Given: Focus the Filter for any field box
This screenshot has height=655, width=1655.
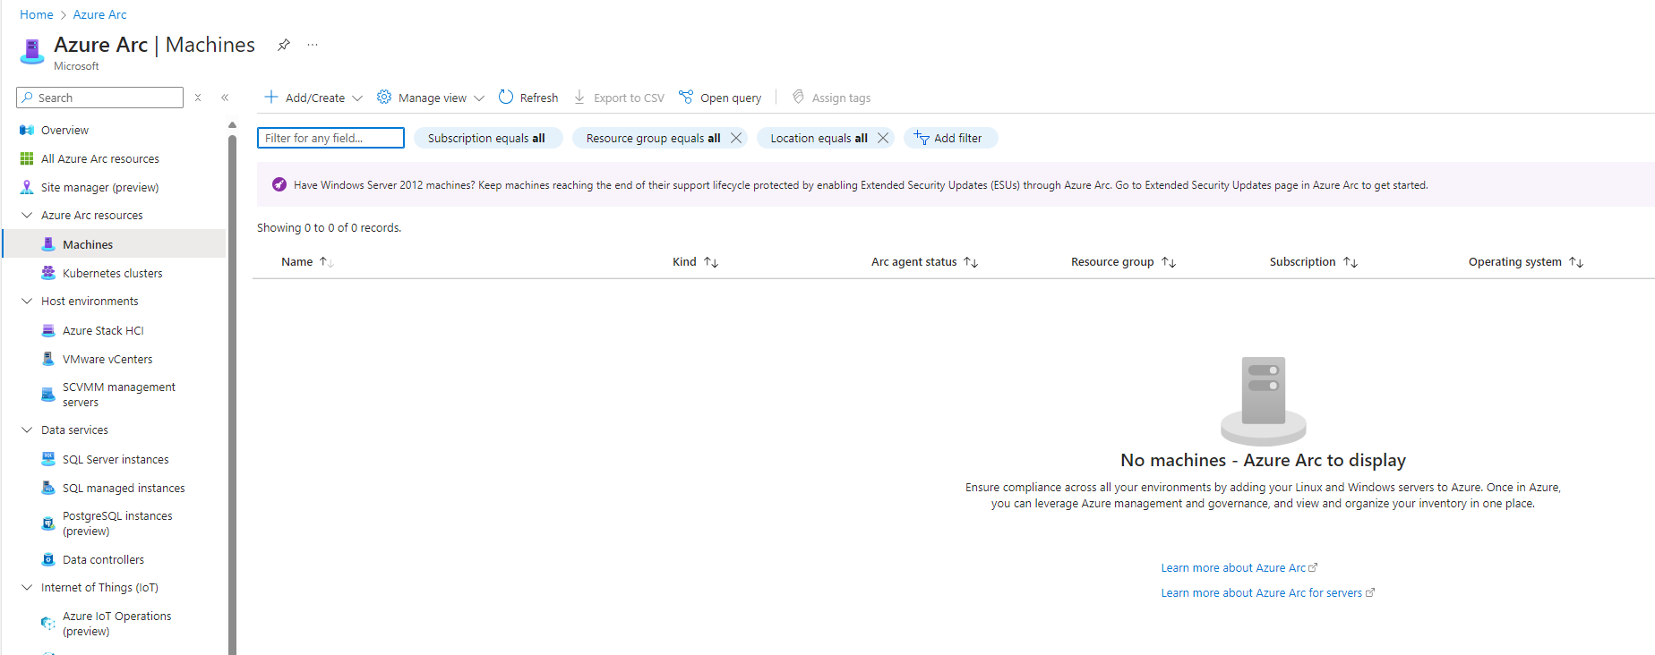Looking at the screenshot, I should (330, 138).
